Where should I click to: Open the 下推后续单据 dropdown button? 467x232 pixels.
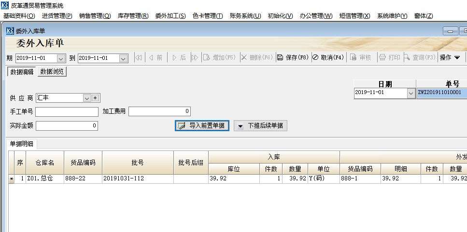260,126
